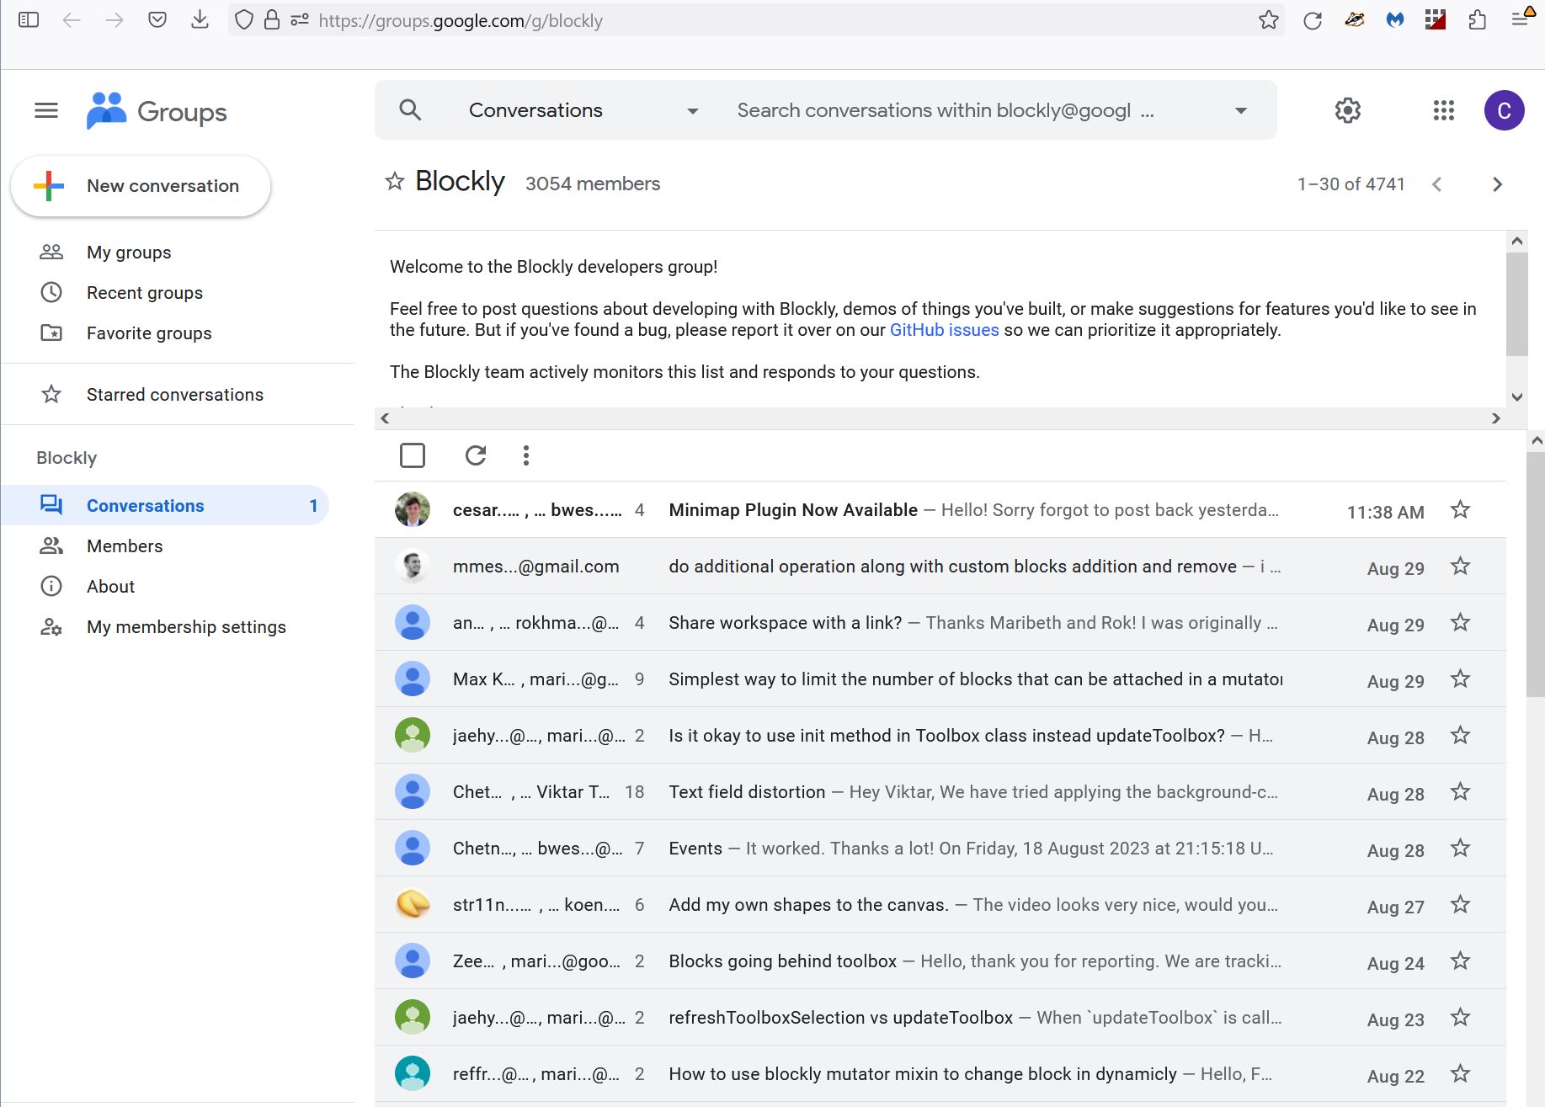Viewport: 1545px width, 1107px height.
Task: Open advanced search options with the right dropdown arrow
Action: pos(1239,109)
